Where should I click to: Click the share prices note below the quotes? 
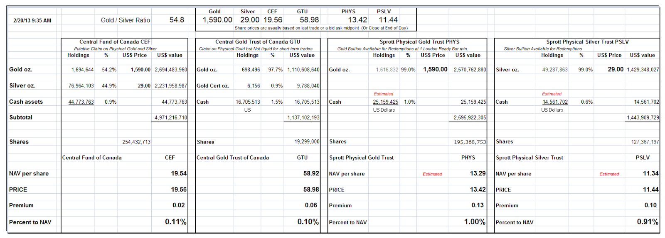(x=321, y=28)
